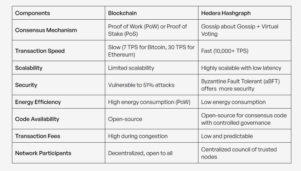Select the Blockchain column header
This screenshot has width=301, height=171.
point(122,13)
